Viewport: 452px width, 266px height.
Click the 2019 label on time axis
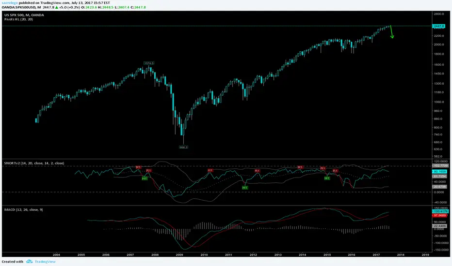tap(425, 255)
